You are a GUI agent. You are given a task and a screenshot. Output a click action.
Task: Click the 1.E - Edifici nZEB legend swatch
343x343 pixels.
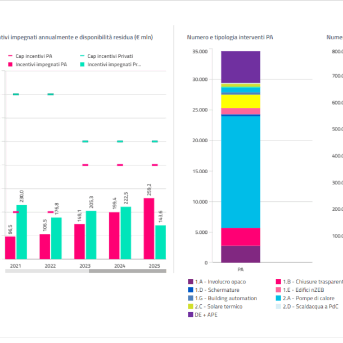(x=278, y=290)
